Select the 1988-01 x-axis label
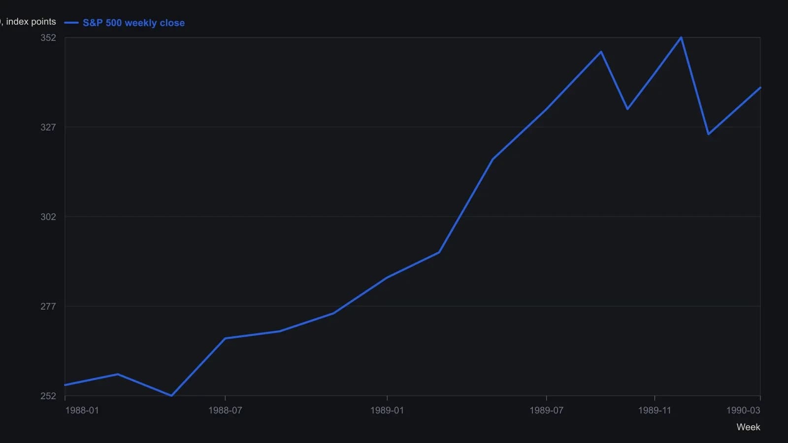This screenshot has height=443, width=788. click(82, 411)
